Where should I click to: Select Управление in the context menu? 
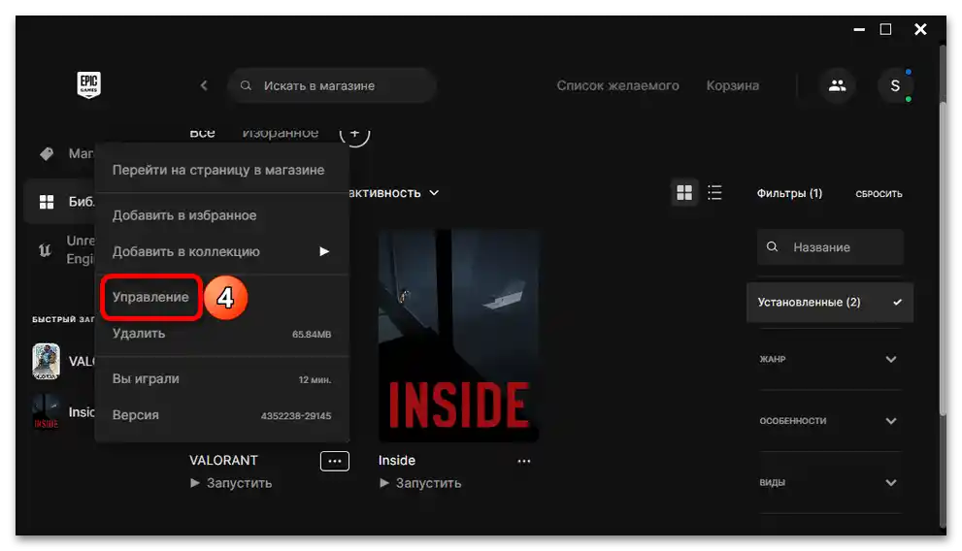[x=150, y=297]
